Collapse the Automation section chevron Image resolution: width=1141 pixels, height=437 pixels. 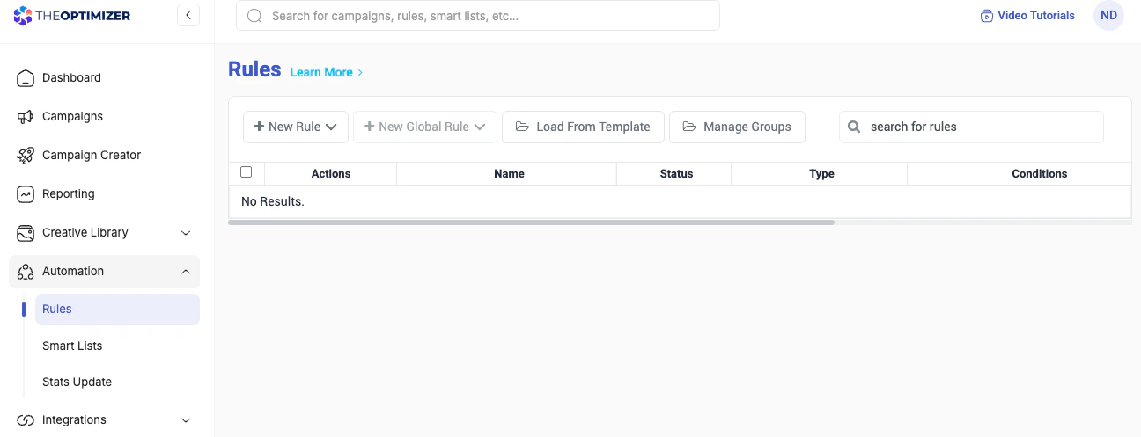coord(186,272)
